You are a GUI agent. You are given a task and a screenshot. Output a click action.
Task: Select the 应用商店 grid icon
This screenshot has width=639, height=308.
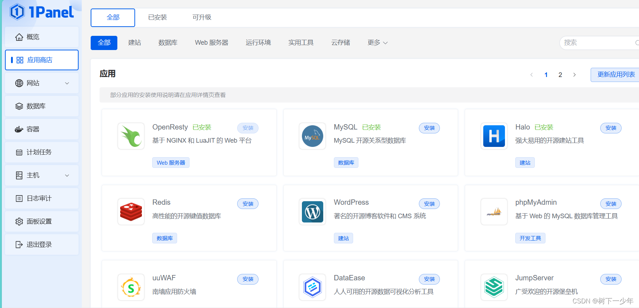click(20, 60)
